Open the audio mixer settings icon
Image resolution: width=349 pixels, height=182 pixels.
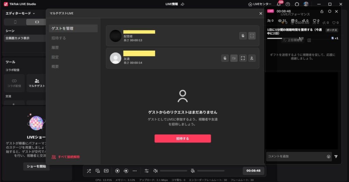tap(147, 171)
